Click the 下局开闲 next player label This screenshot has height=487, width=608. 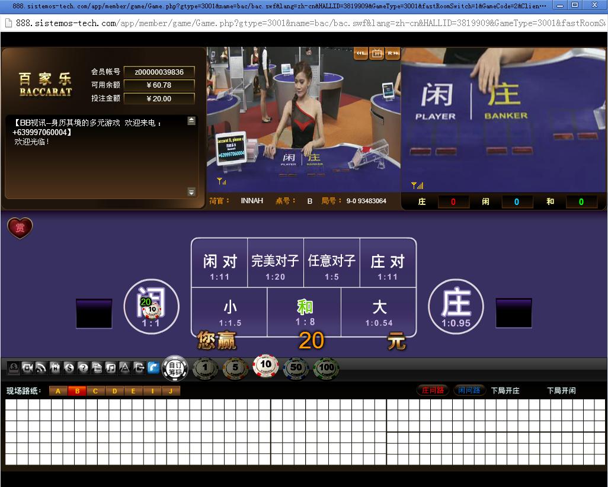pyautogui.click(x=561, y=390)
